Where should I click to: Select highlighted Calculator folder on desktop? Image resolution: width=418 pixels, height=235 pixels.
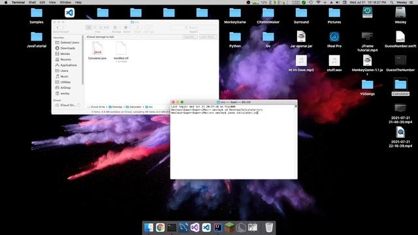[400, 87]
